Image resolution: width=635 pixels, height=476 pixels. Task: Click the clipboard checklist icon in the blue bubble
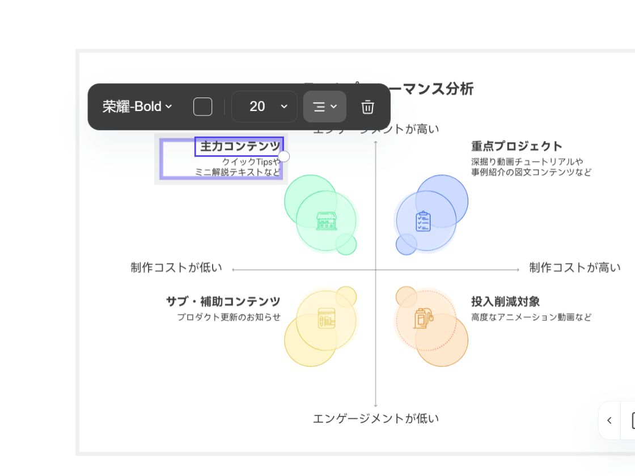tap(422, 220)
